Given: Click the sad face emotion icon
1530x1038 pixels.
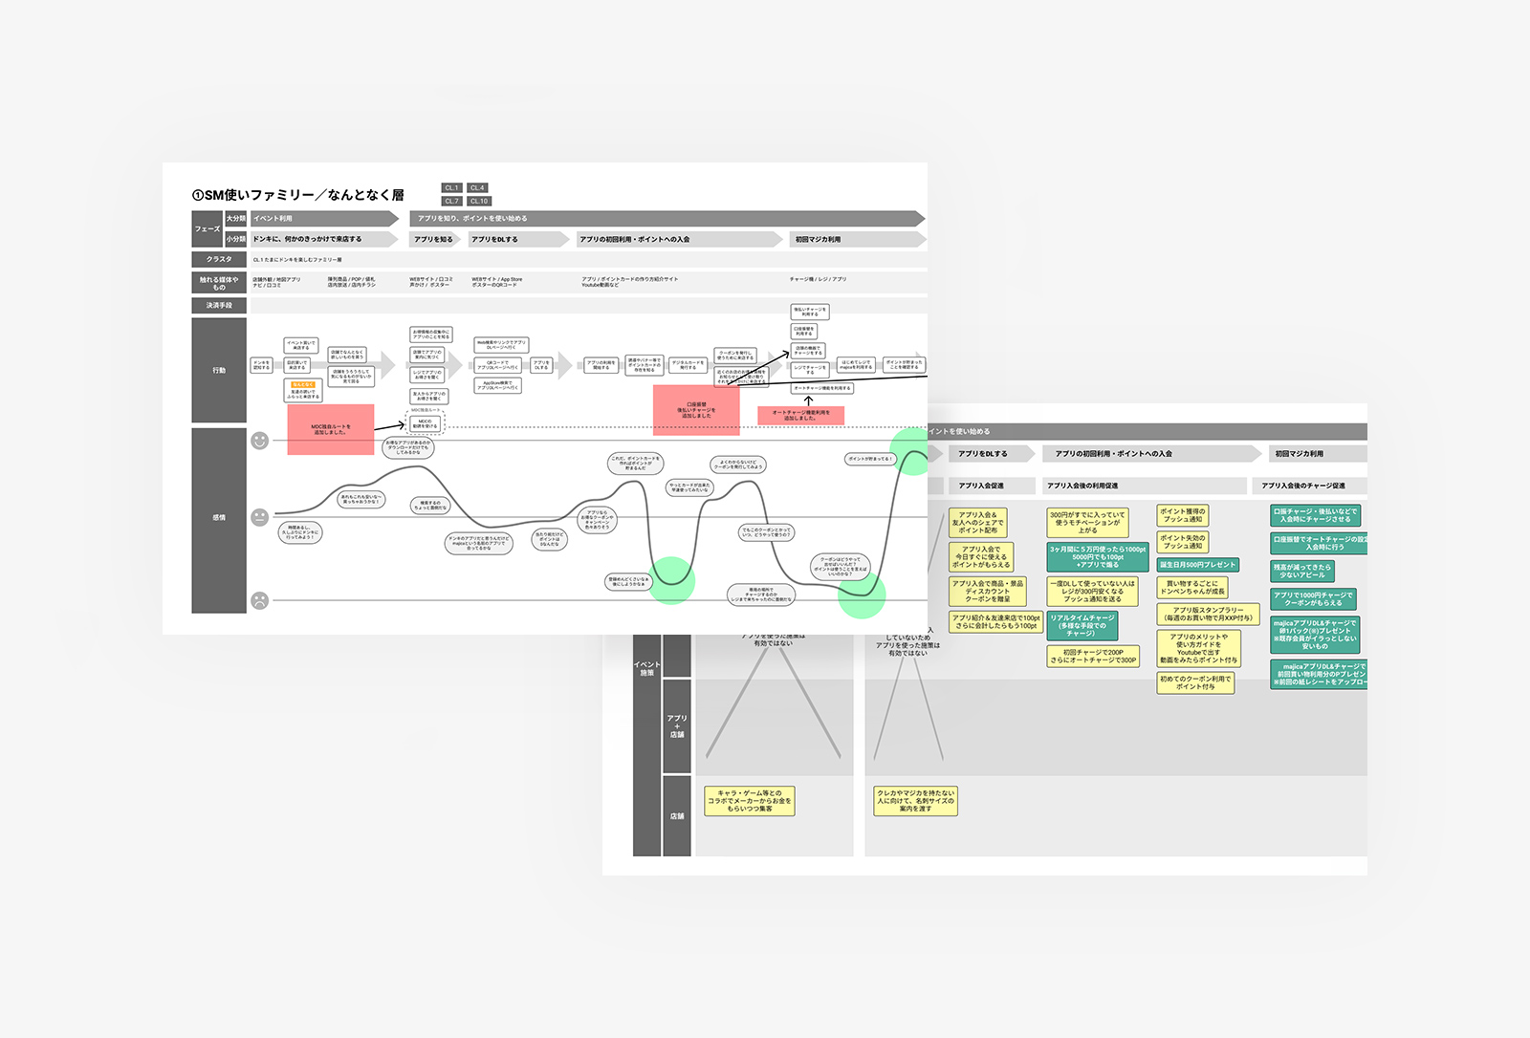Looking at the screenshot, I should click(259, 600).
